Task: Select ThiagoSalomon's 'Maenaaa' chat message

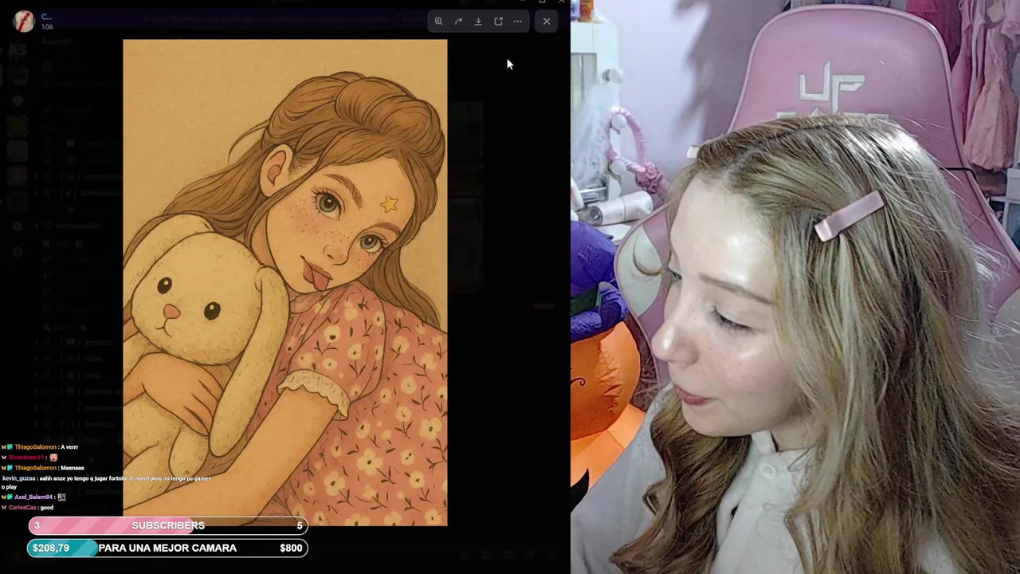Action: point(43,468)
